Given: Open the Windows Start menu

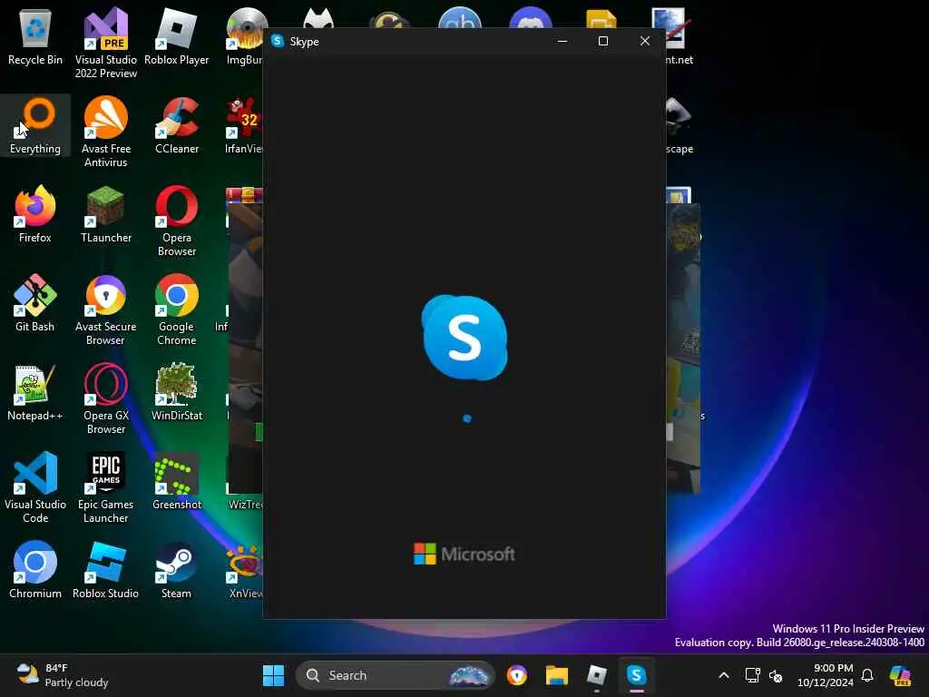Looking at the screenshot, I should pyautogui.click(x=273, y=675).
